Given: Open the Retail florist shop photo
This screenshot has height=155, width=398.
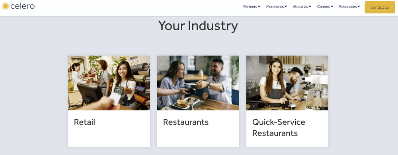Looking at the screenshot, I should coord(109,83).
